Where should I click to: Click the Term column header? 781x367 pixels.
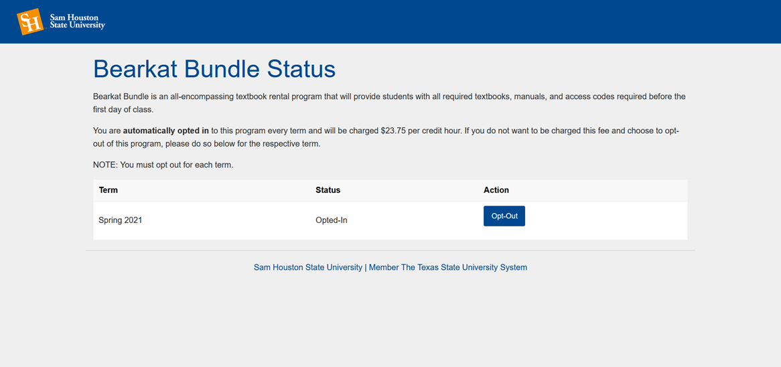[x=109, y=190]
